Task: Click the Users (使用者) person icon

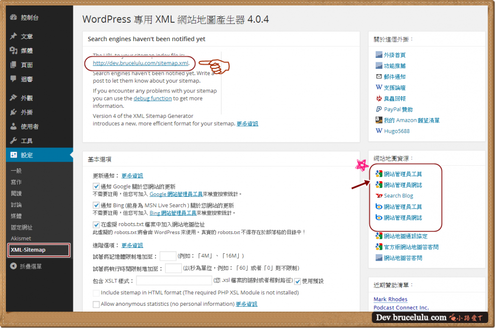Action: click(13, 126)
